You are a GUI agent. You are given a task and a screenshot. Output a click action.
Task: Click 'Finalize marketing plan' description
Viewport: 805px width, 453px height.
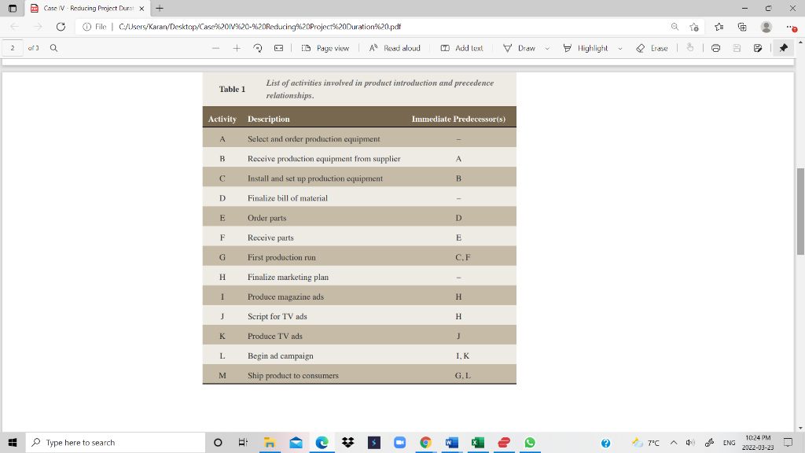pos(288,277)
